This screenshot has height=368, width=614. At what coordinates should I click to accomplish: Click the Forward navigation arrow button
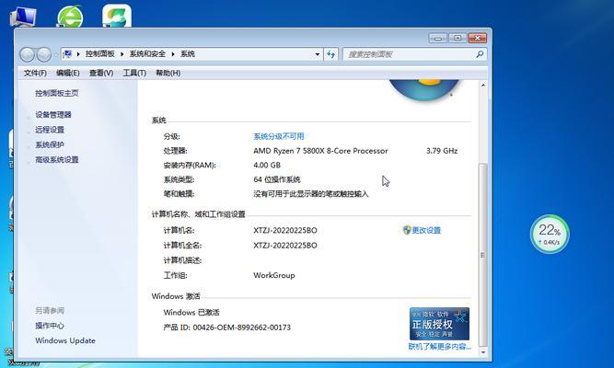pyautogui.click(x=45, y=54)
